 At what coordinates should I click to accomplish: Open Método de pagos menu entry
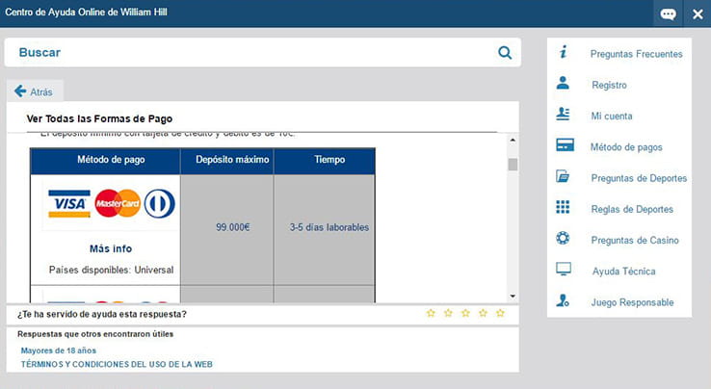coord(626,147)
